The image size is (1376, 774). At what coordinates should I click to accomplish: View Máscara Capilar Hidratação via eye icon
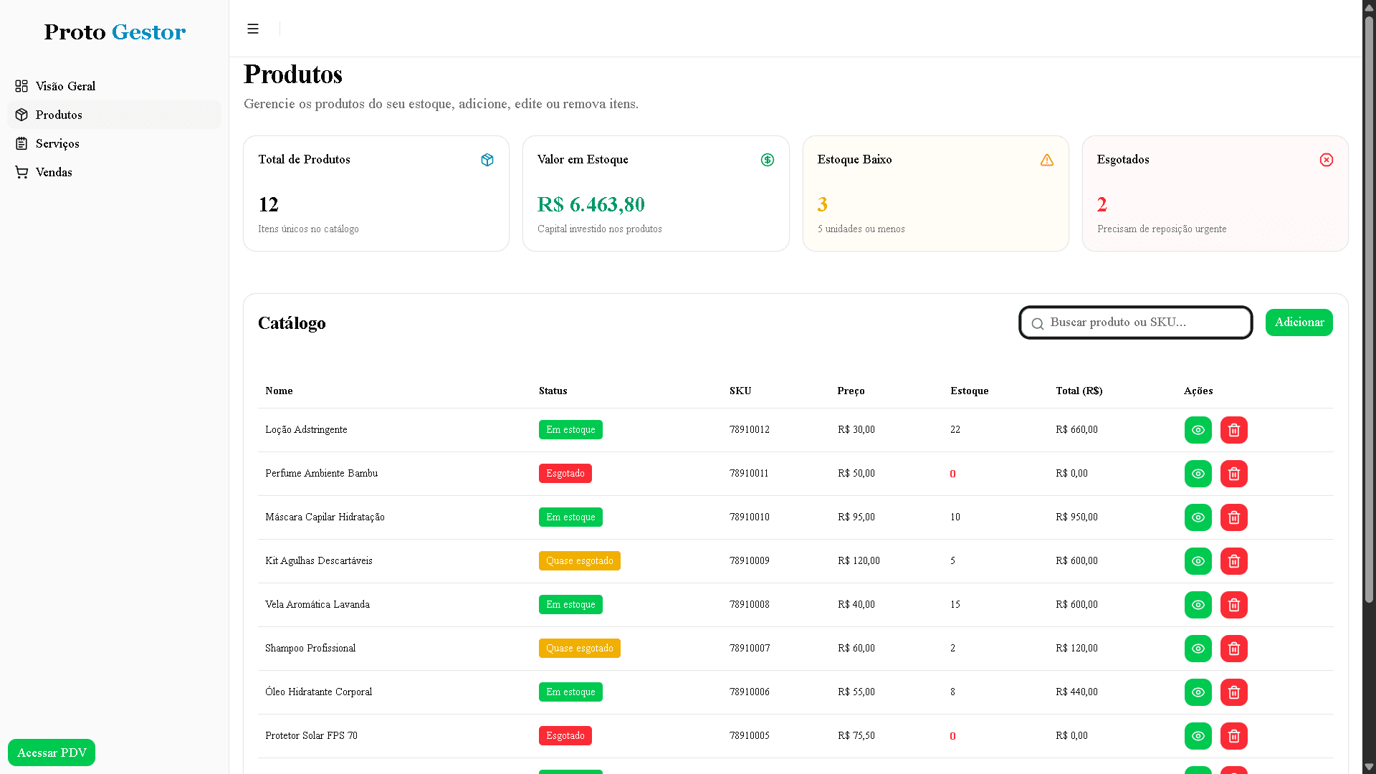pos(1198,517)
